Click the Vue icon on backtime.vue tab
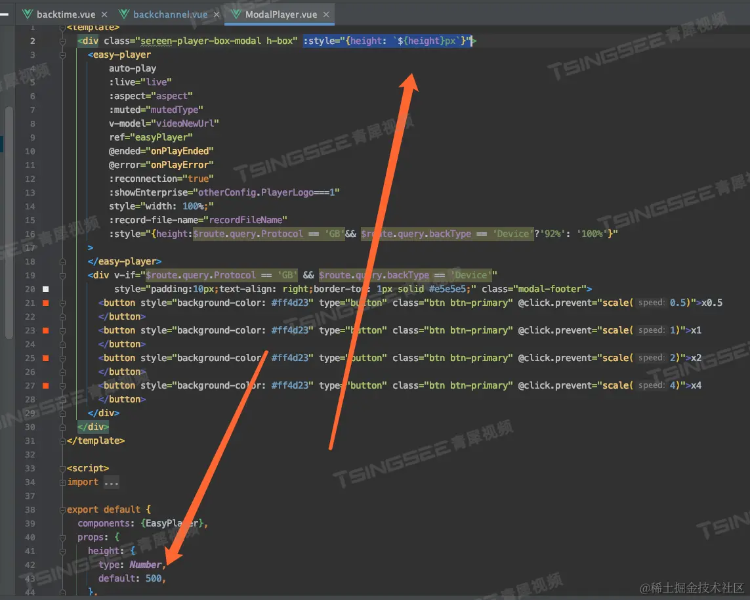Image resolution: width=750 pixels, height=600 pixels. click(x=28, y=14)
